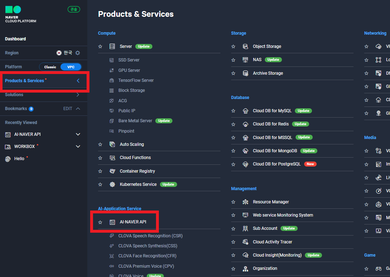Open CLOVA Face Recognition(CFR) entry

tap(147, 256)
